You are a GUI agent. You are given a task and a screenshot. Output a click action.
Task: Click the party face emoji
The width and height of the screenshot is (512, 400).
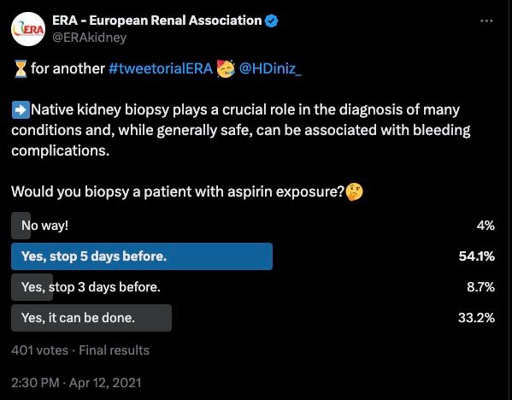[226, 68]
